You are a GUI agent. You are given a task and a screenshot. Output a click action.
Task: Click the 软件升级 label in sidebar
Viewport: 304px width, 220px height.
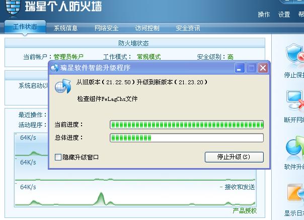pyautogui.click(x=294, y=167)
